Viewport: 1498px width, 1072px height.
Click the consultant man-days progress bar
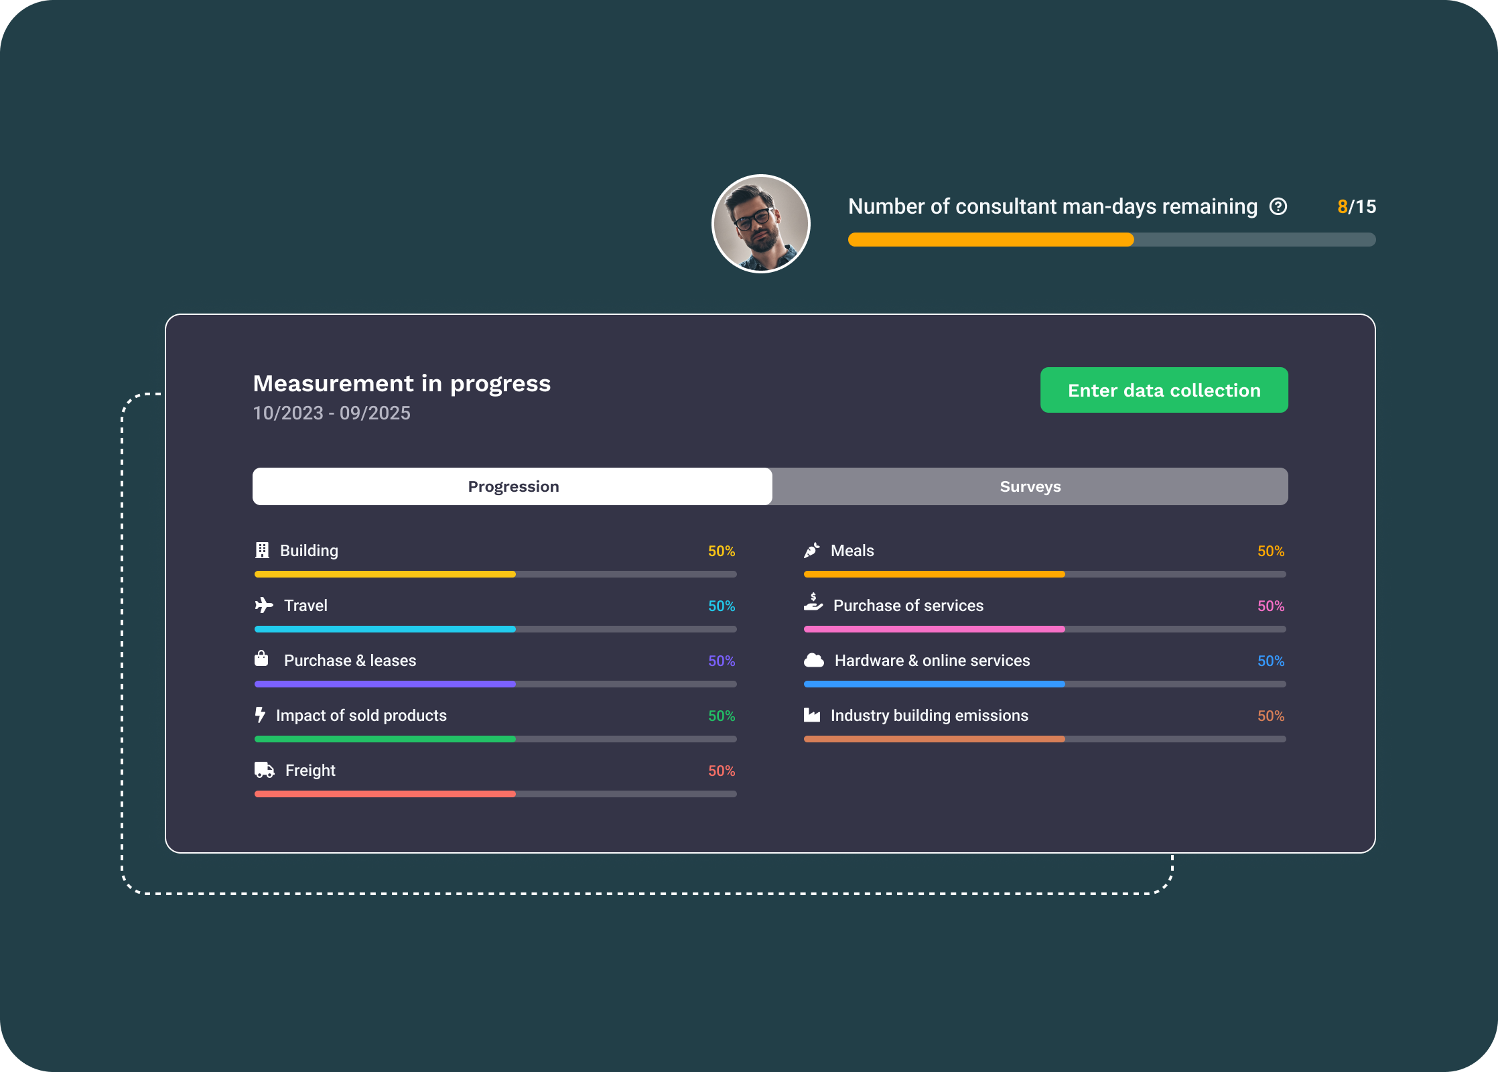click(1111, 240)
